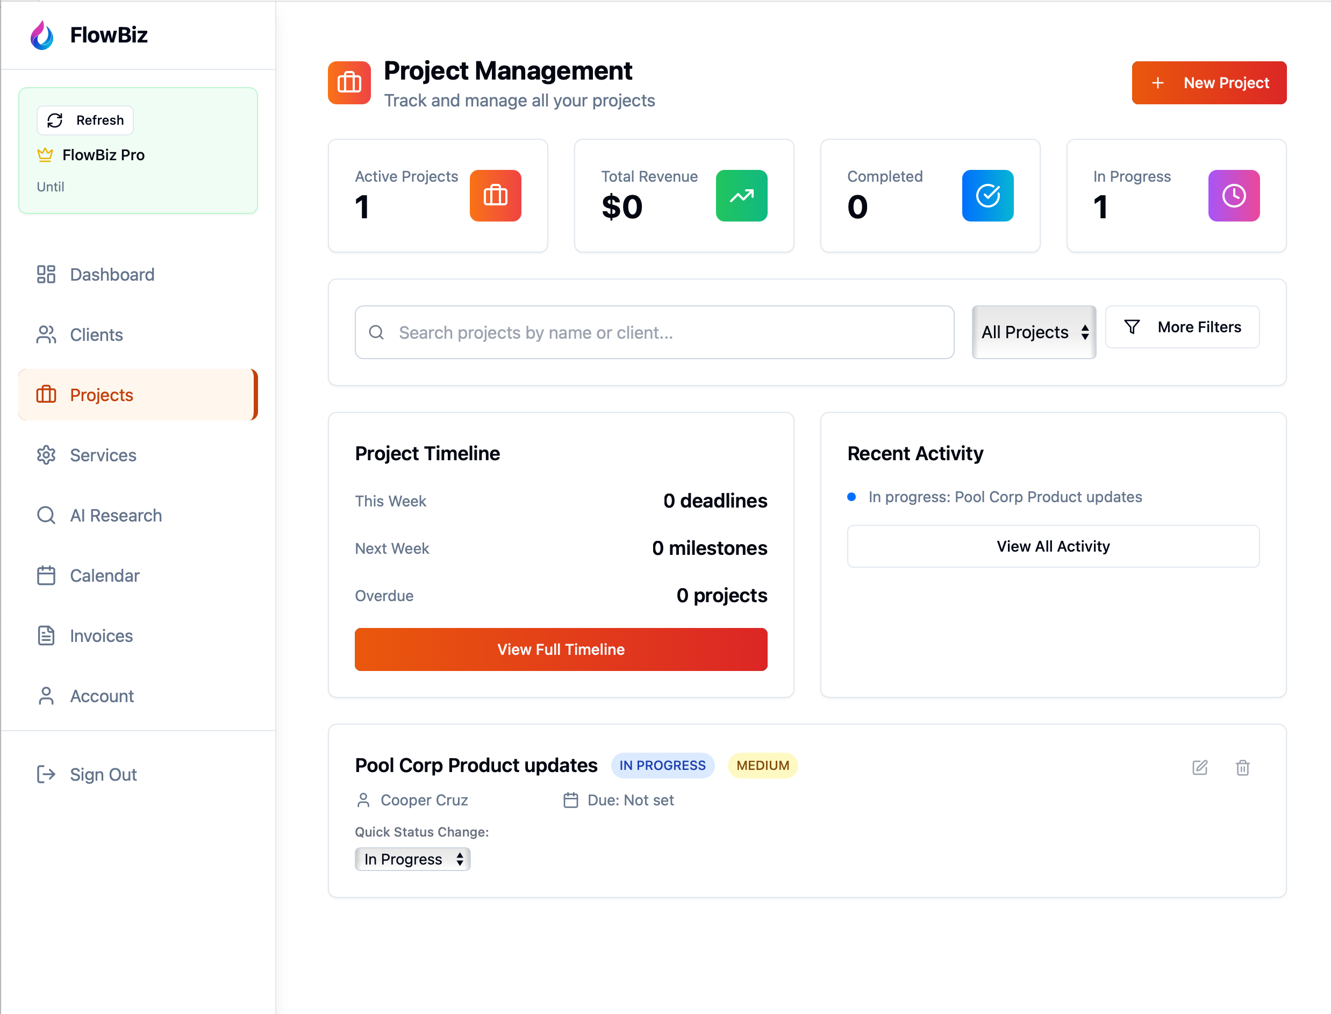Image resolution: width=1331 pixels, height=1014 pixels.
Task: Open the Clients section
Action: tap(96, 334)
